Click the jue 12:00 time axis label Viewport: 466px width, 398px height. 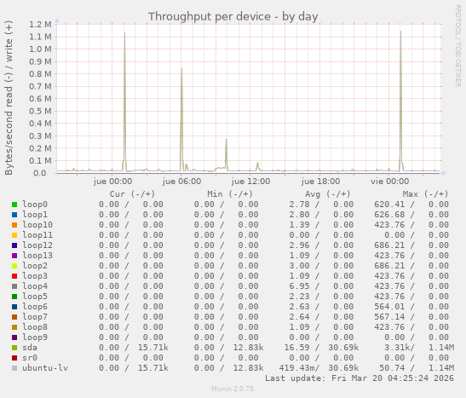point(250,182)
